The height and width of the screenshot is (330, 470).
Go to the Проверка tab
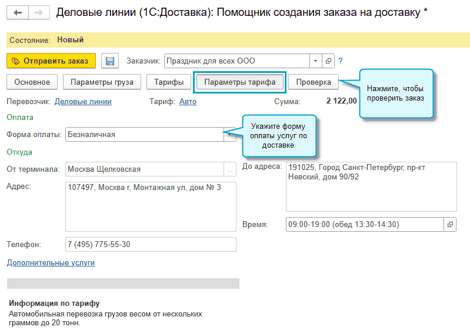(x=314, y=82)
